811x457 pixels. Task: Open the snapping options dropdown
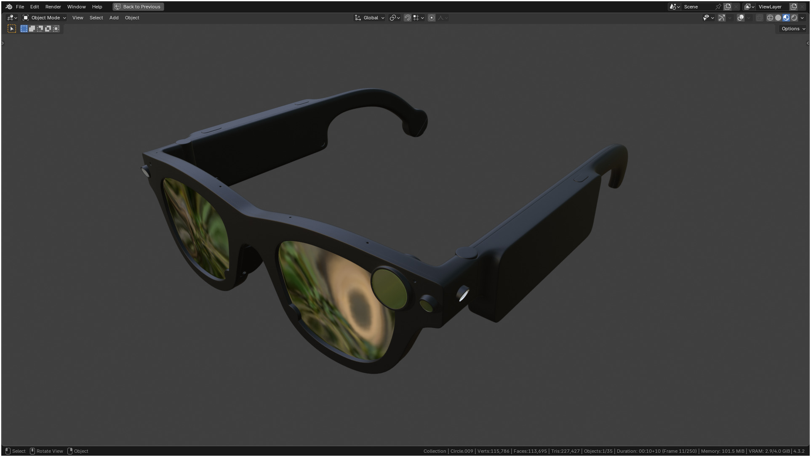(x=419, y=18)
